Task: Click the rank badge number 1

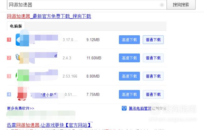Action: tap(9, 39)
